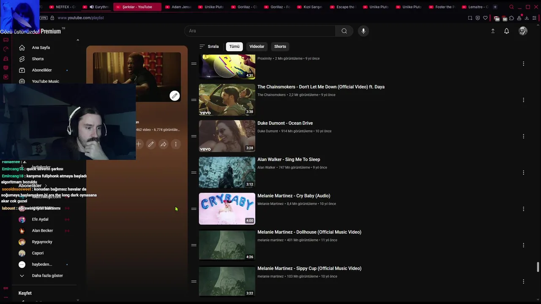
Task: Open Melanie Martinez Dollhouse video title
Action: point(309,232)
